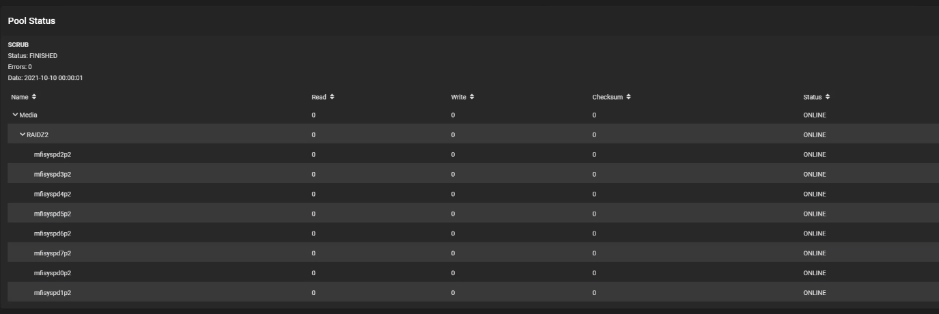The image size is (939, 314).
Task: Select the mfisyspd1p2 disk entry
Action: click(x=53, y=293)
